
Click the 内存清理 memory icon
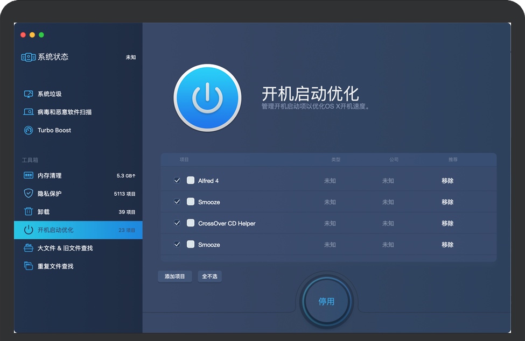point(29,175)
